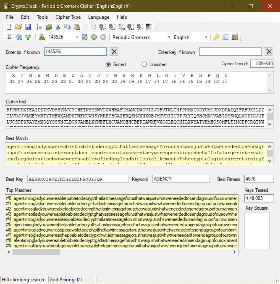The width and height of the screenshot is (280, 284).
Task: Click the 'Enter tip, if known' input field
Action: click(x=75, y=52)
